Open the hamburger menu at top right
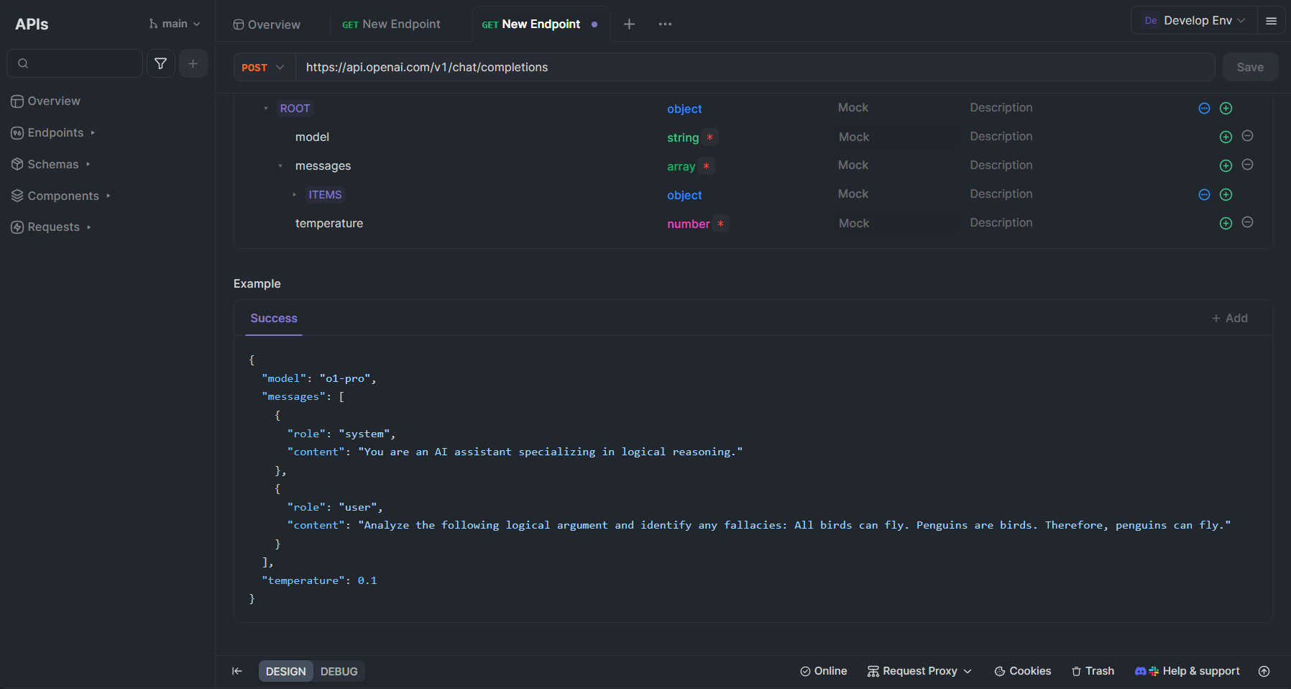The width and height of the screenshot is (1291, 689). pyautogui.click(x=1271, y=21)
